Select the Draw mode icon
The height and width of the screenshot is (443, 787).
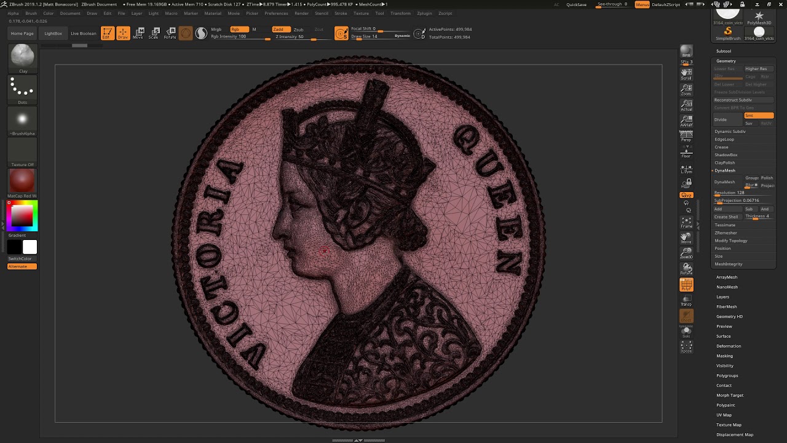(123, 33)
